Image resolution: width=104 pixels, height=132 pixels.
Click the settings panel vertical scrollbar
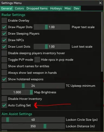[x=102, y=42]
